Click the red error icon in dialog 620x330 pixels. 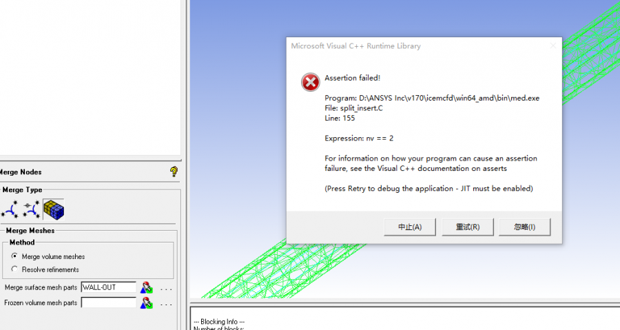coord(311,82)
